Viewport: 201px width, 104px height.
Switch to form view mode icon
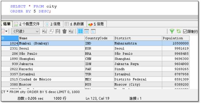(x=86, y=31)
